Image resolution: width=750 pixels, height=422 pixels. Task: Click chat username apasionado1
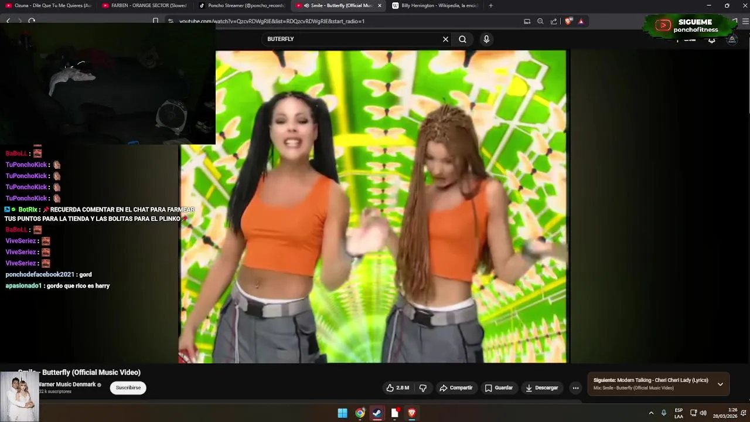[x=23, y=286]
